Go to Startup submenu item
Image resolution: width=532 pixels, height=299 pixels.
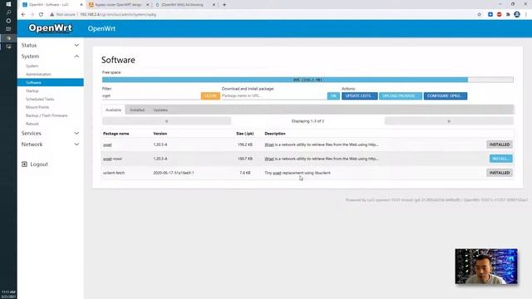(x=32, y=91)
